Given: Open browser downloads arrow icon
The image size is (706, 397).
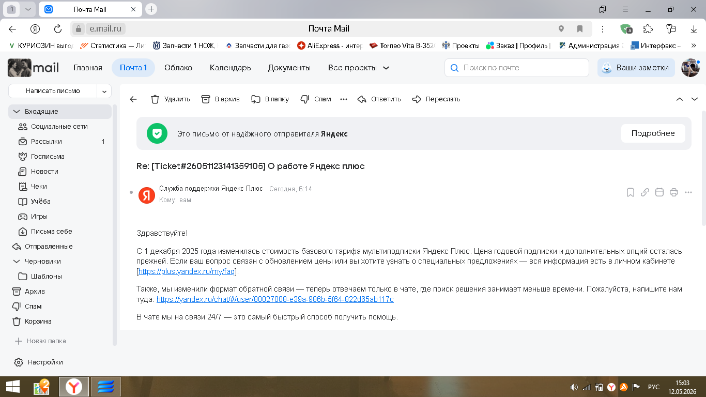Looking at the screenshot, I should [693, 29].
